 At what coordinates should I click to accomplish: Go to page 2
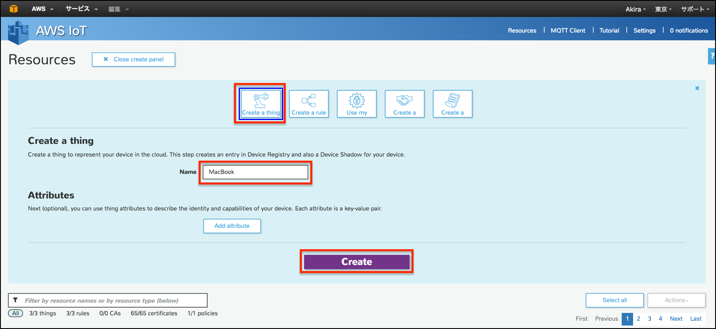[638, 319]
